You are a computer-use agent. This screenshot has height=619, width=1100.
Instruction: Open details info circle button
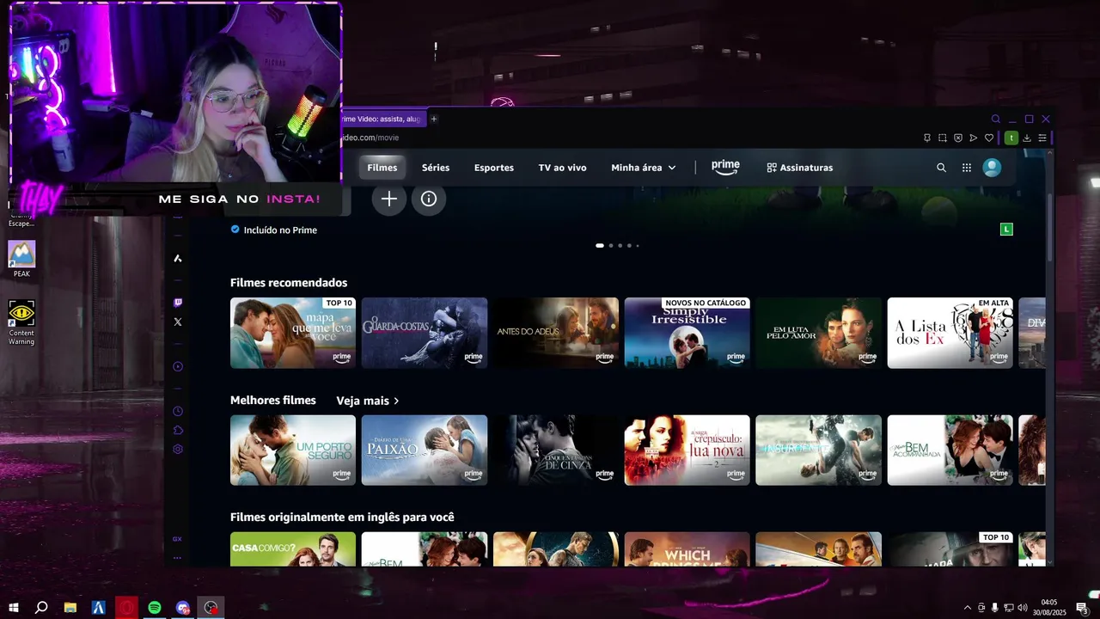click(x=429, y=199)
